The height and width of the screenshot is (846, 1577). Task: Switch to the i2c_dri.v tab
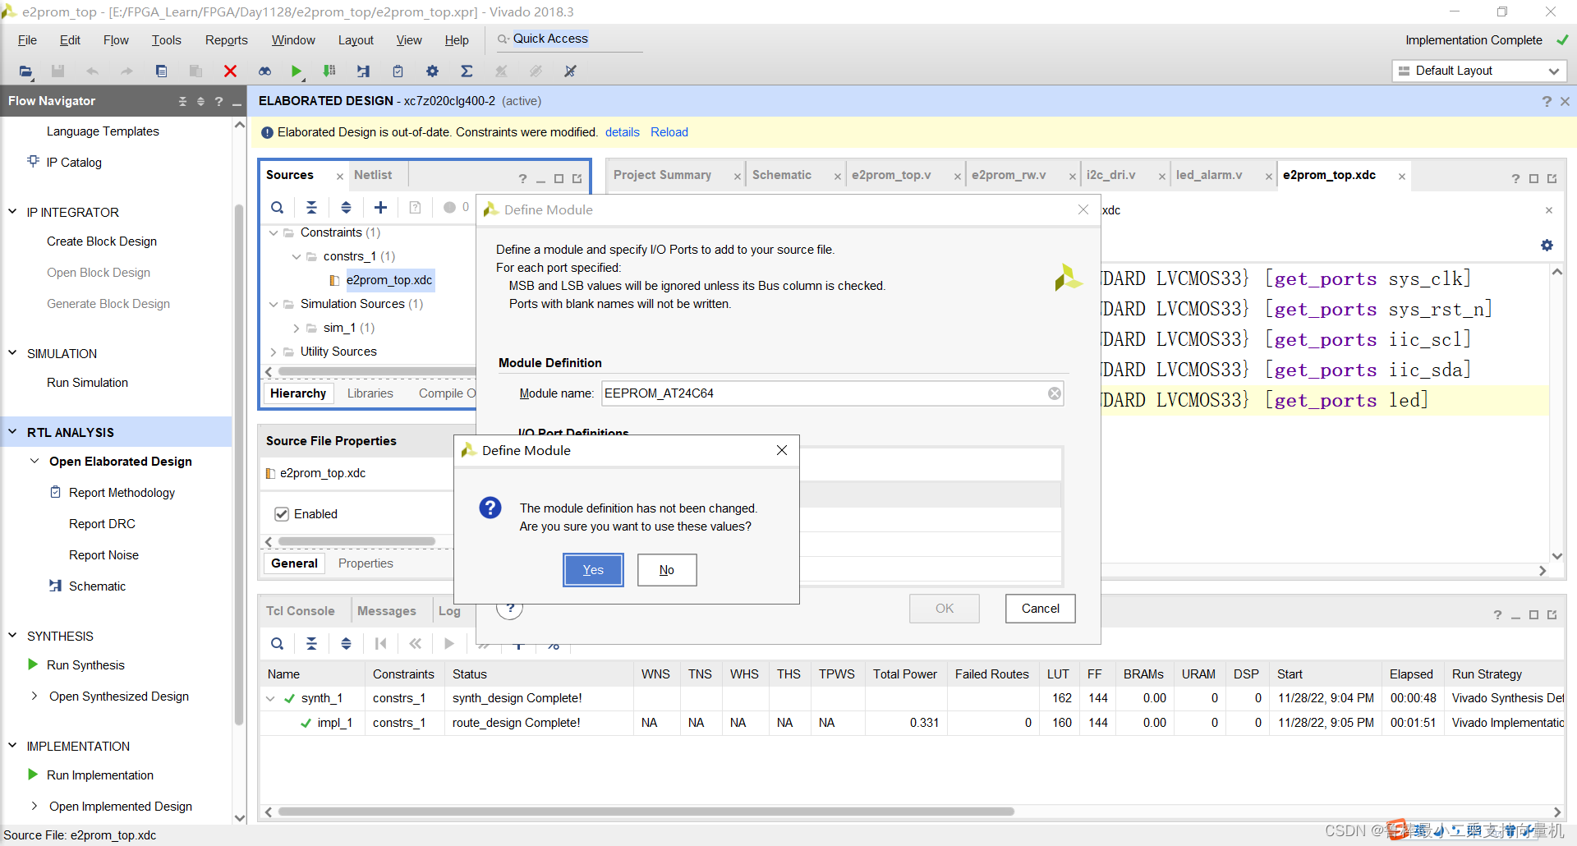(1110, 175)
